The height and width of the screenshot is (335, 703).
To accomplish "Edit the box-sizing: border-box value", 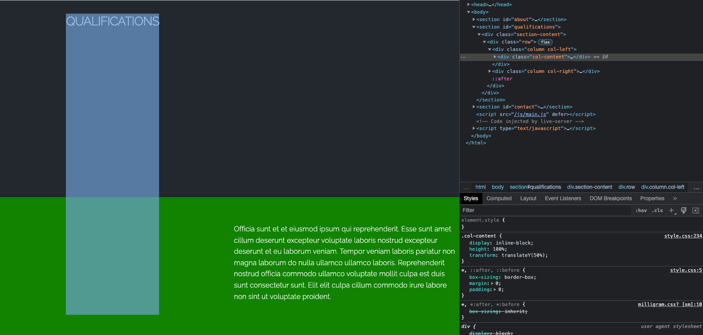I will pos(520,277).
